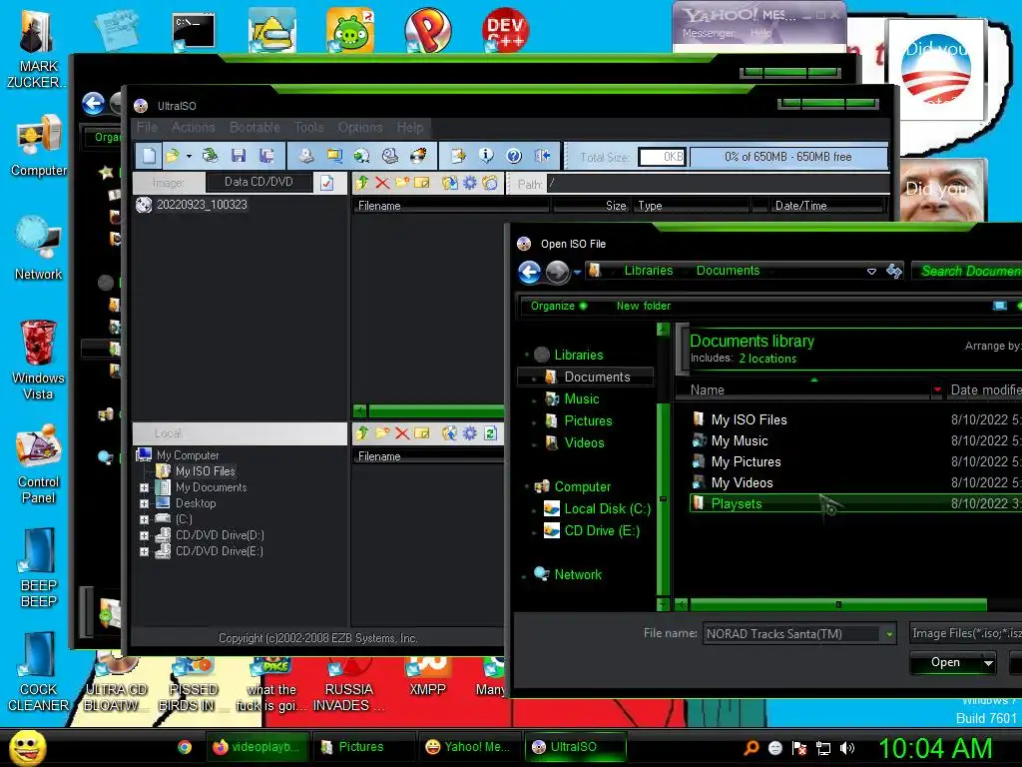The width and height of the screenshot is (1022, 767).
Task: Open the Help menu in UltraISO
Action: 410,127
